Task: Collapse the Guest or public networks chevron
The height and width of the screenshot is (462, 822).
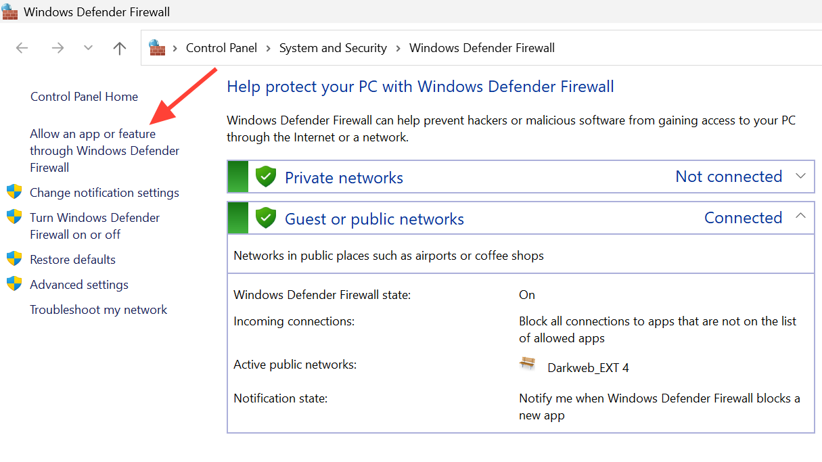Action: (x=801, y=216)
